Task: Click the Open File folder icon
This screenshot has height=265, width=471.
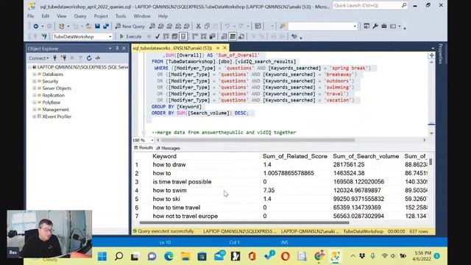Action: click(88, 26)
